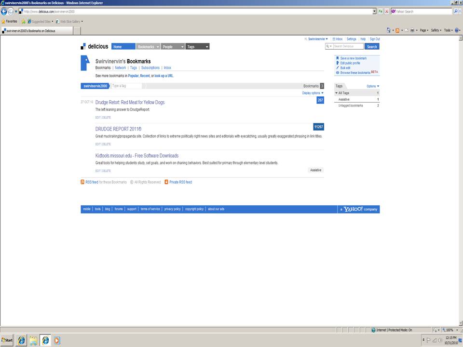Click the Yahoo! Search box

(x=422, y=12)
